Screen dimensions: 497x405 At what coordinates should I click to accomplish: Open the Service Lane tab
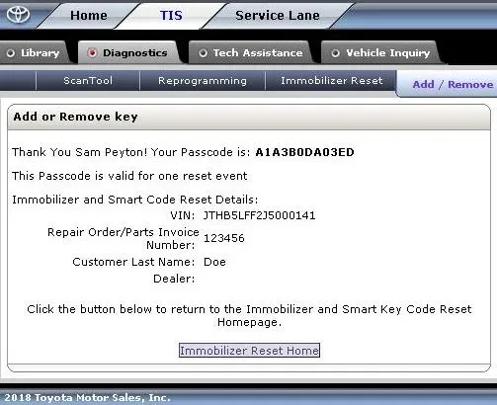click(x=278, y=16)
